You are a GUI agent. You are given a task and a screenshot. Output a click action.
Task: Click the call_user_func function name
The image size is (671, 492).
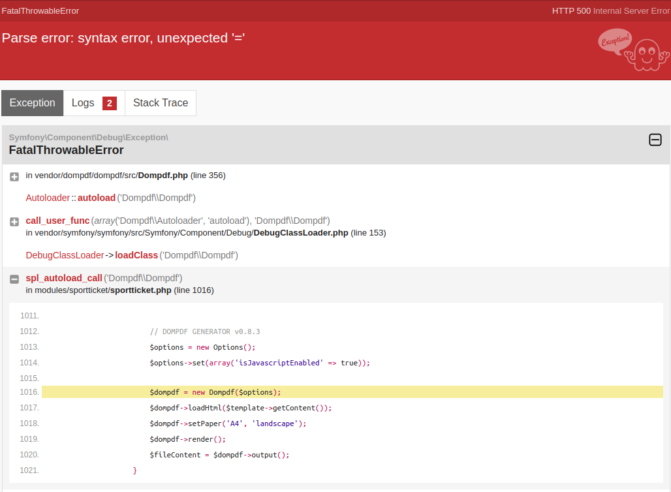click(57, 221)
